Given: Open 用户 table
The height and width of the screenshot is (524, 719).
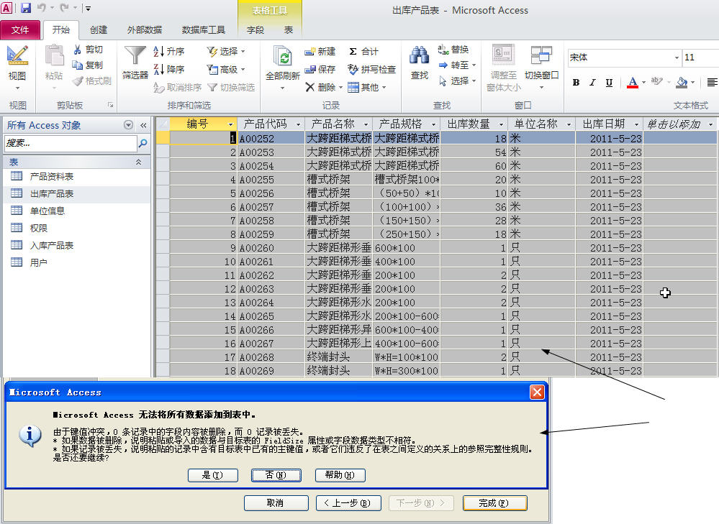Looking at the screenshot, I should (x=38, y=262).
